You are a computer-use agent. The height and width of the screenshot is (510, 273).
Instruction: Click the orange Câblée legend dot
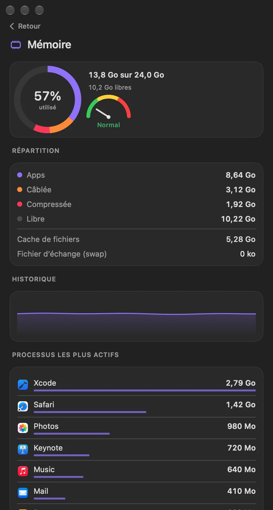[x=20, y=190]
